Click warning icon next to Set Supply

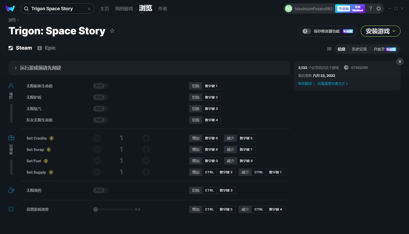tap(51, 172)
